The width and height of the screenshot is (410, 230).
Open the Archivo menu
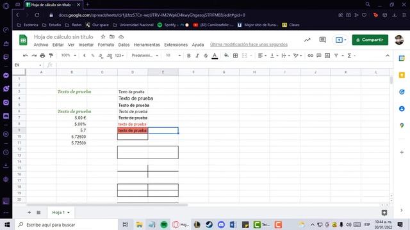(x=41, y=45)
